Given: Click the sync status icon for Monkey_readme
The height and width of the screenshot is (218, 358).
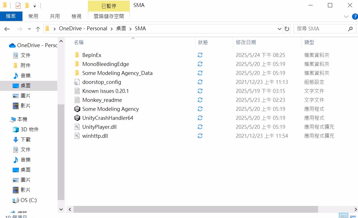Looking at the screenshot, I should (200, 100).
